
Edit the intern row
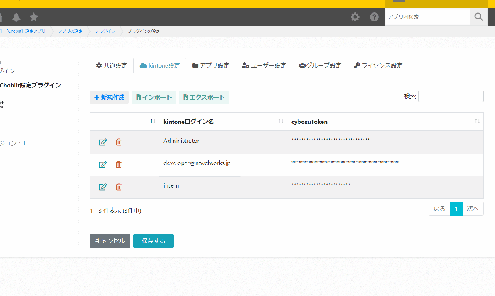(x=103, y=187)
